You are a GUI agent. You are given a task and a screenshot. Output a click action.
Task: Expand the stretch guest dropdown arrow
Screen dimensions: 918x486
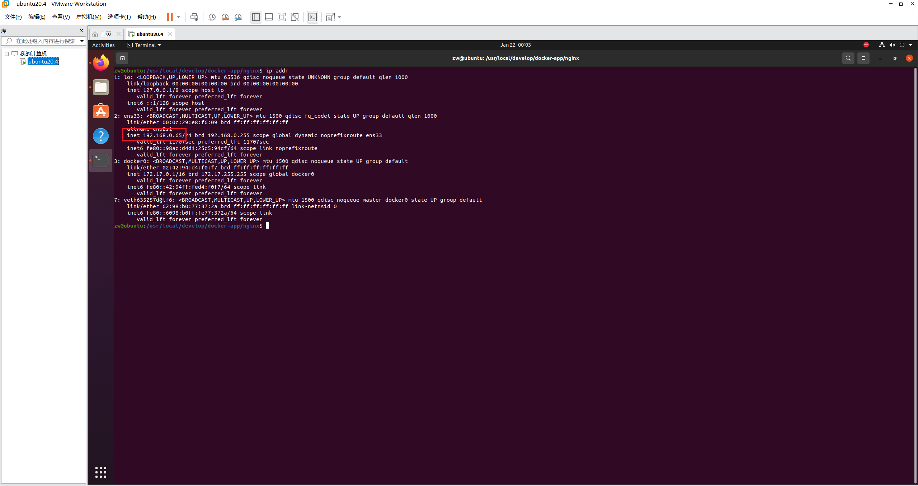(x=339, y=17)
